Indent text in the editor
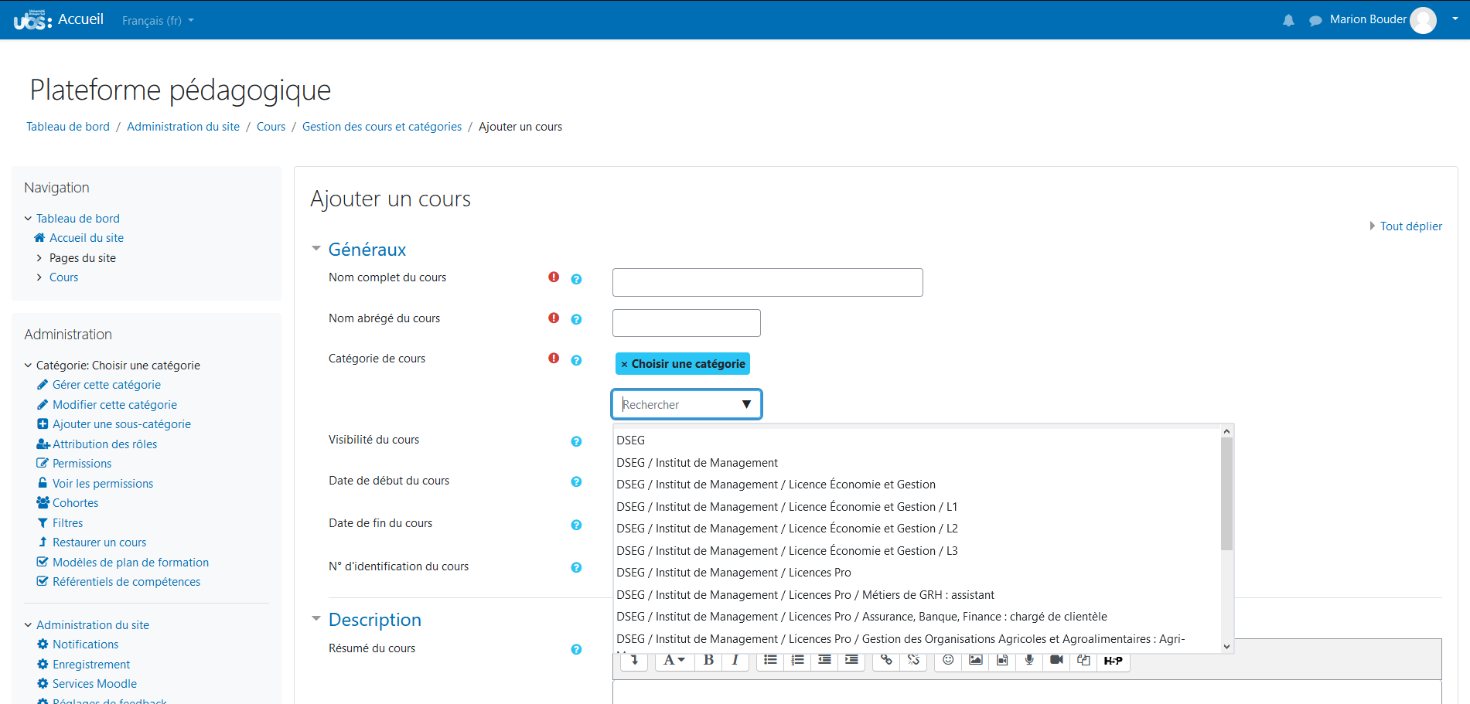The image size is (1470, 704). [851, 661]
